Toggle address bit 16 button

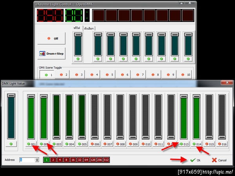[x=73, y=160]
